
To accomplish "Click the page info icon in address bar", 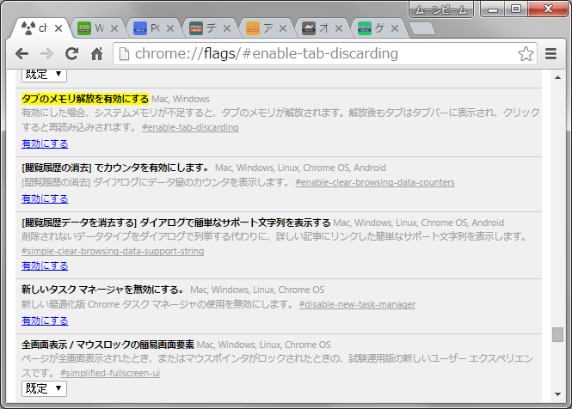I will (124, 54).
